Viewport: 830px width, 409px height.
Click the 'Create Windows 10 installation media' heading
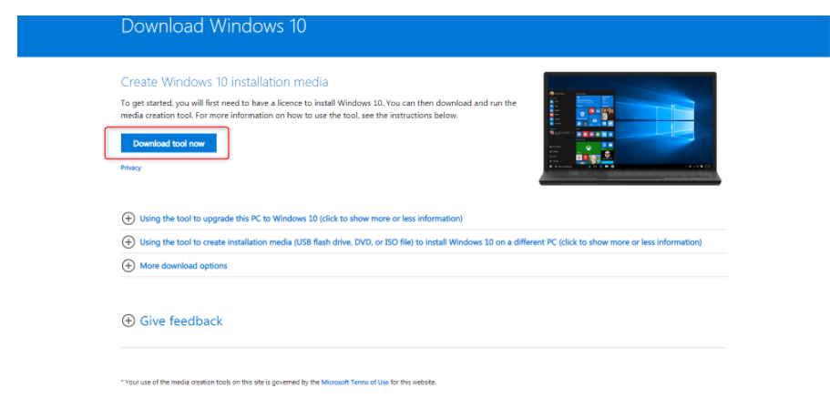[x=224, y=82]
